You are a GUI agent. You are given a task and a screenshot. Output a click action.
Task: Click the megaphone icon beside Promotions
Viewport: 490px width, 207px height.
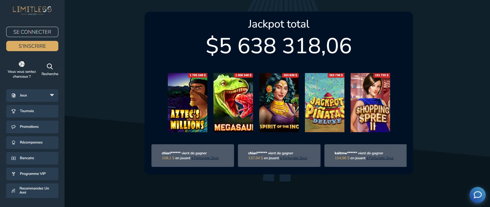(x=14, y=127)
